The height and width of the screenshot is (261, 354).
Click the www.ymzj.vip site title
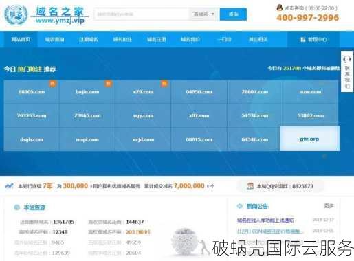point(60,21)
